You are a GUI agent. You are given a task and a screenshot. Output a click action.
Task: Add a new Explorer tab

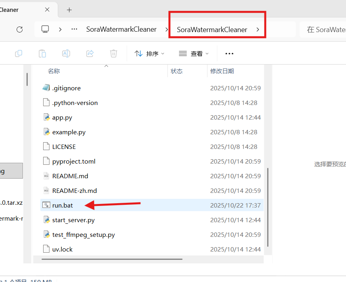(x=69, y=10)
